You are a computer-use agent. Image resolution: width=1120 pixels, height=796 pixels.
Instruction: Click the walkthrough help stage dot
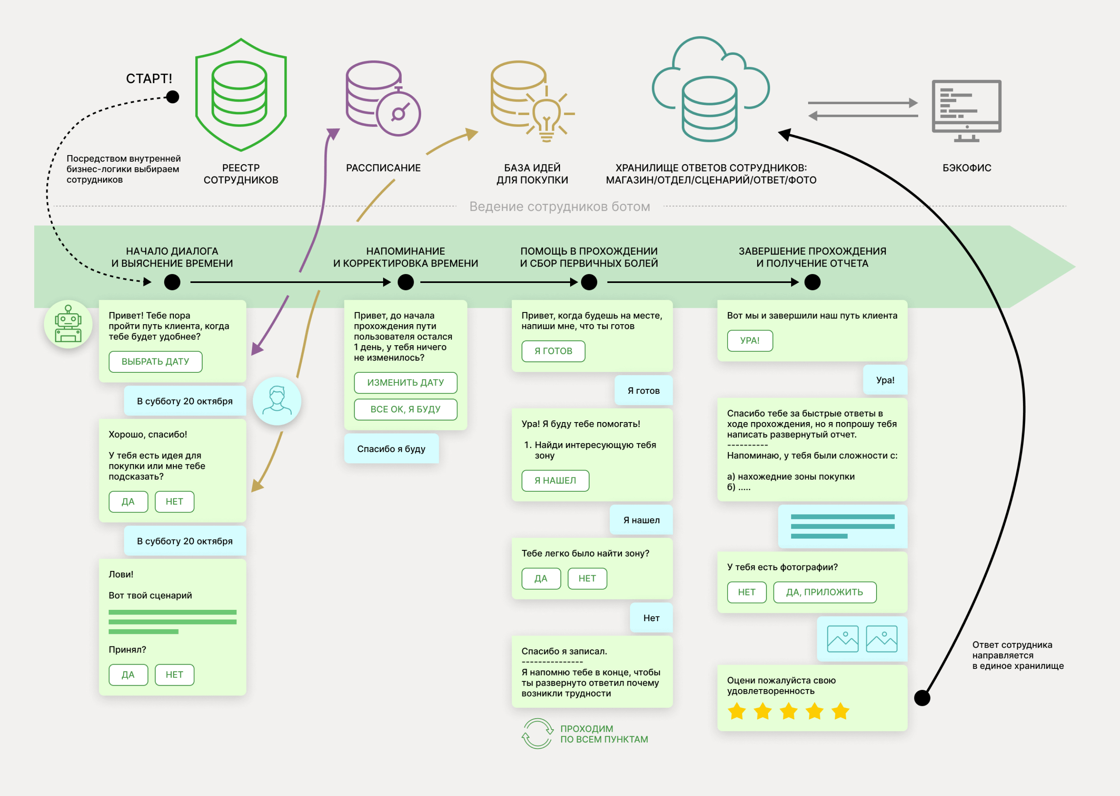pos(589,282)
